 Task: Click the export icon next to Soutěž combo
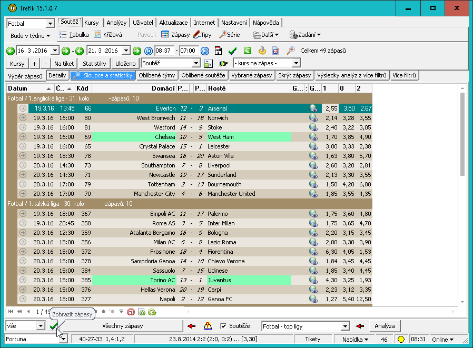point(209,64)
